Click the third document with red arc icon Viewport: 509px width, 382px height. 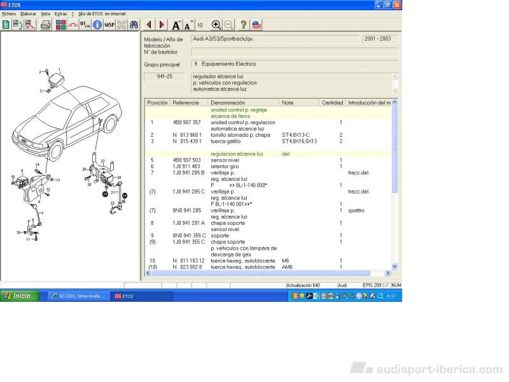pyautogui.click(x=30, y=25)
